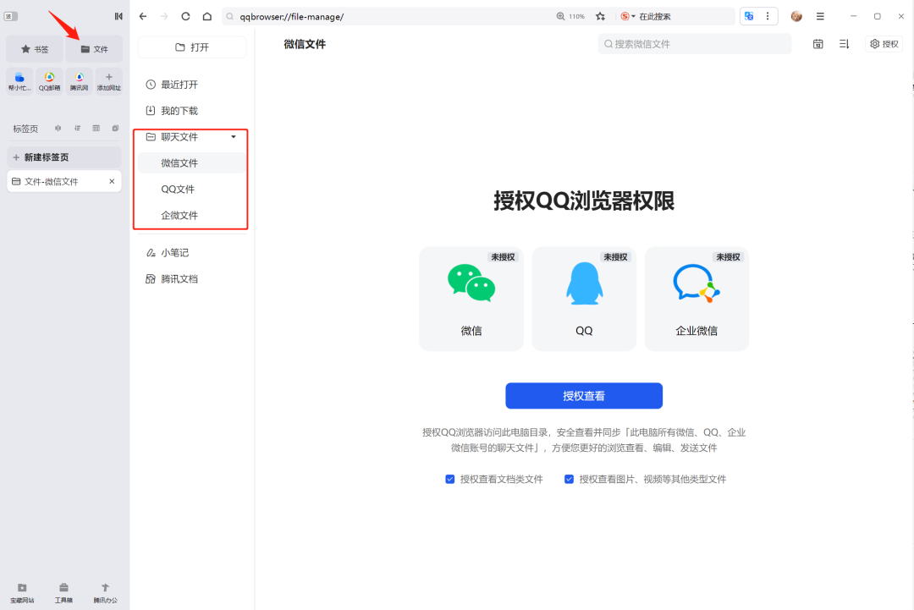Click the tab sorting icon beside 标签页
The width and height of the screenshot is (914, 610).
(x=77, y=128)
